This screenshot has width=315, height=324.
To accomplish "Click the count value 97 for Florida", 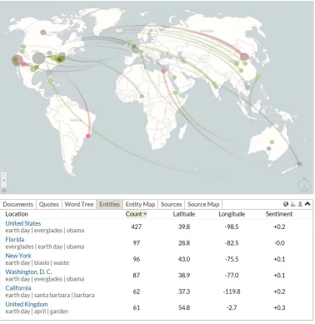I will point(136,243).
